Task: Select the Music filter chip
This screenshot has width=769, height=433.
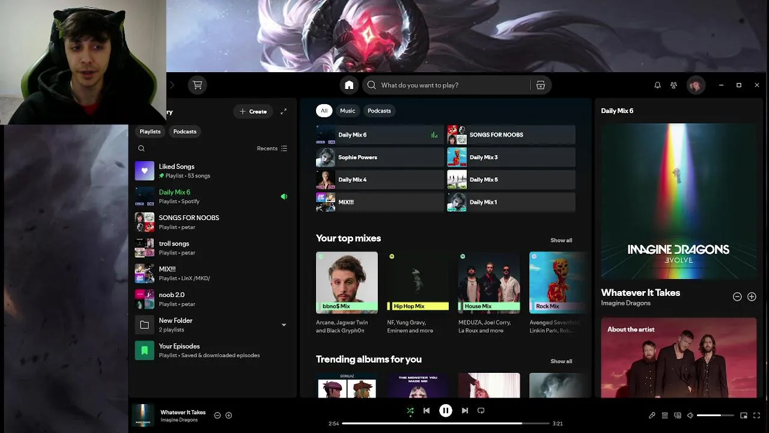Action: click(x=348, y=111)
